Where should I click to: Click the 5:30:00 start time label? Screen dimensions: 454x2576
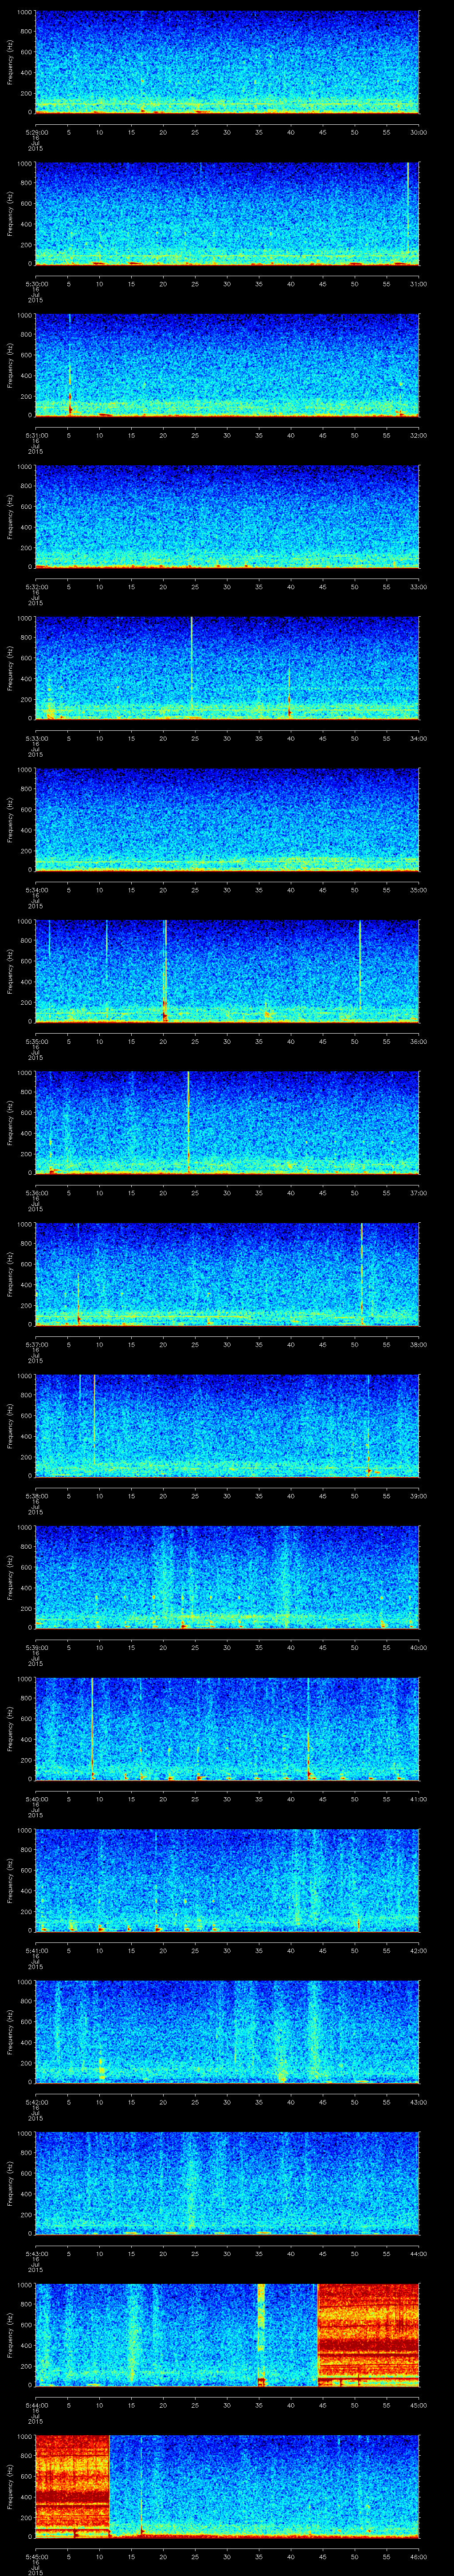click(36, 284)
